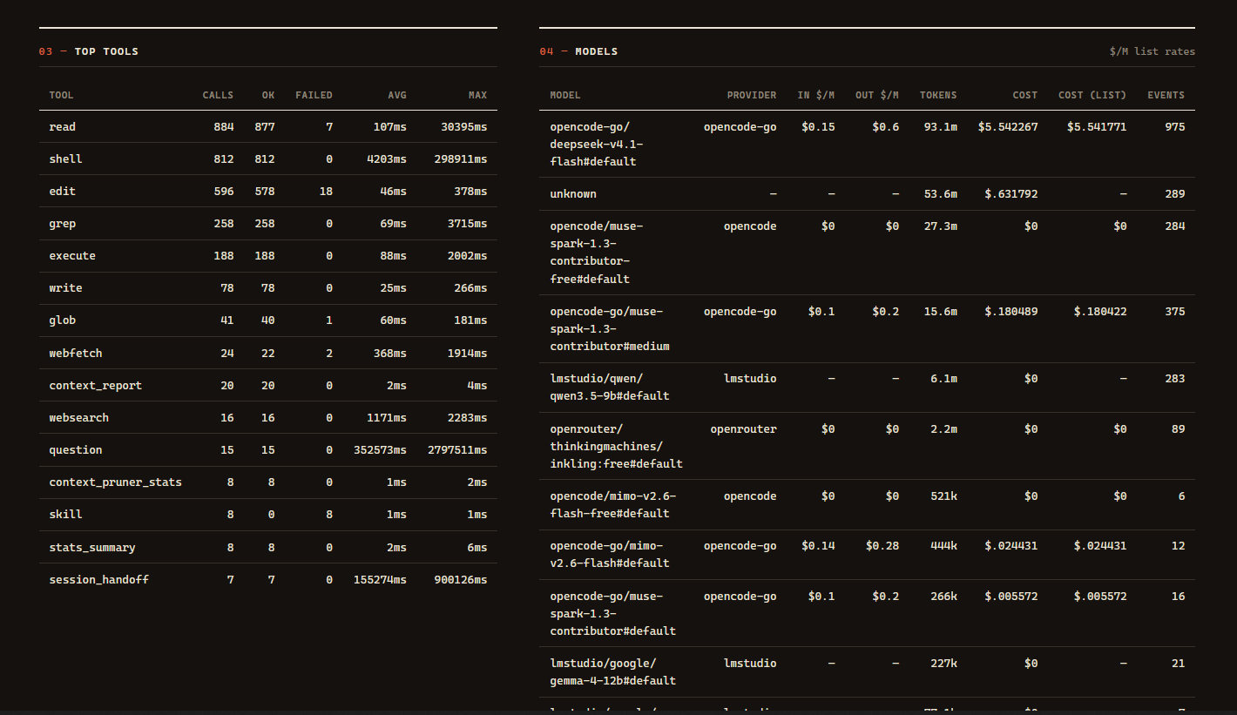This screenshot has width=1237, height=715.
Task: Click the 'write' tool name
Action: 66,288
